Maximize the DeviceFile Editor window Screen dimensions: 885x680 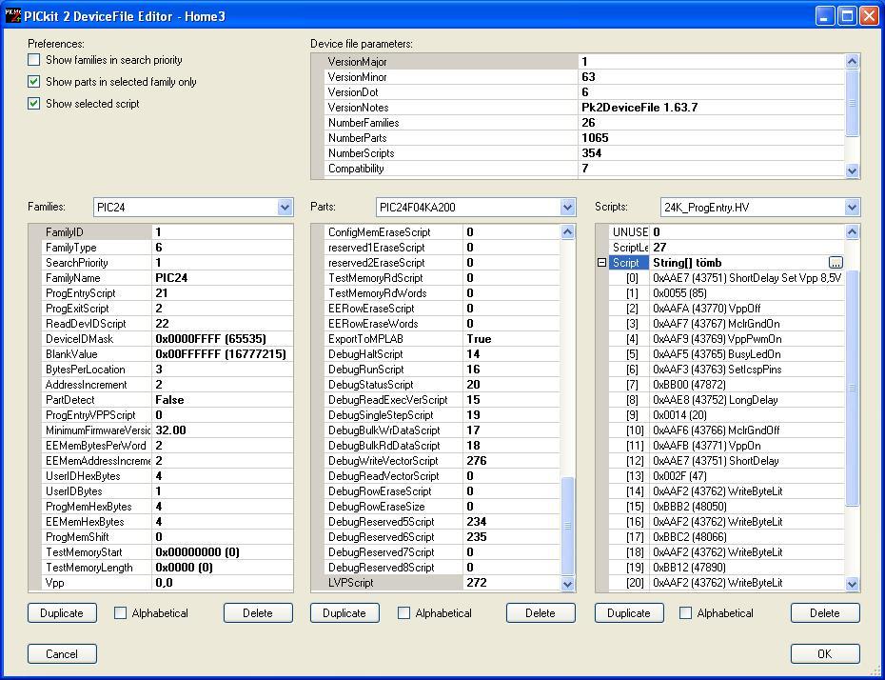[x=847, y=16]
